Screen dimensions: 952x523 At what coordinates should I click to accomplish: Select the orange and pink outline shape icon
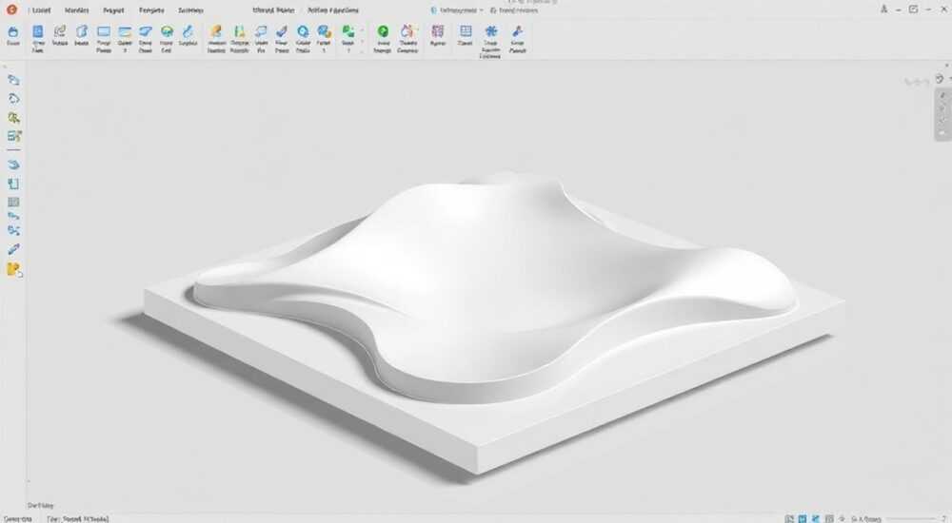point(408,31)
